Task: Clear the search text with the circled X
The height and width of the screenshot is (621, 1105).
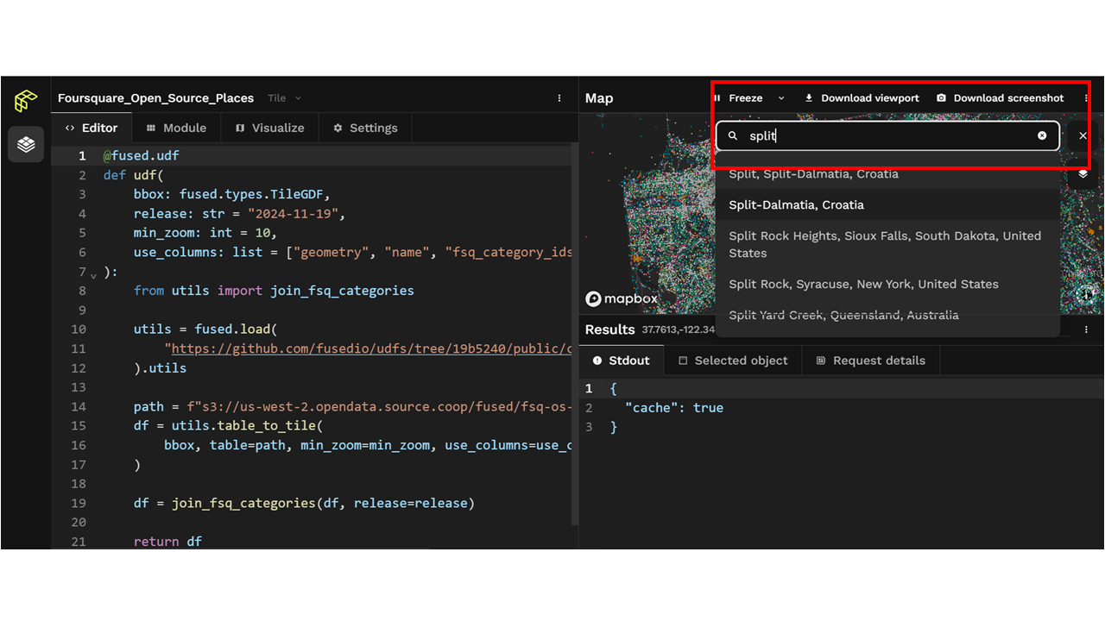Action: (x=1042, y=136)
